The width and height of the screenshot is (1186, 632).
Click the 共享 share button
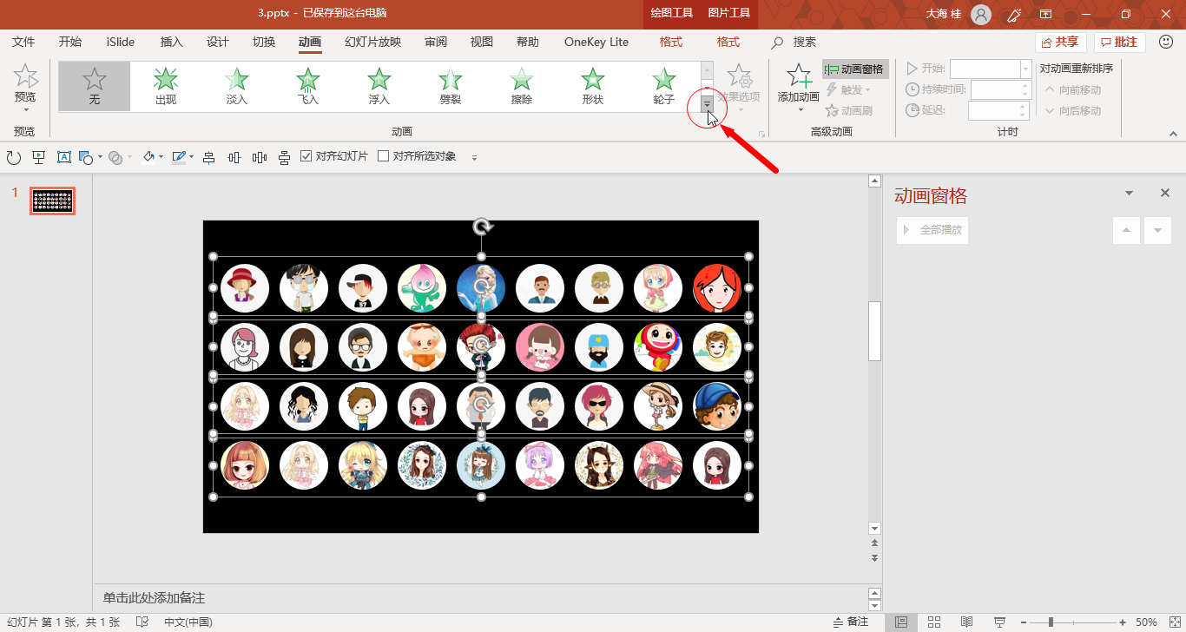coord(1061,42)
